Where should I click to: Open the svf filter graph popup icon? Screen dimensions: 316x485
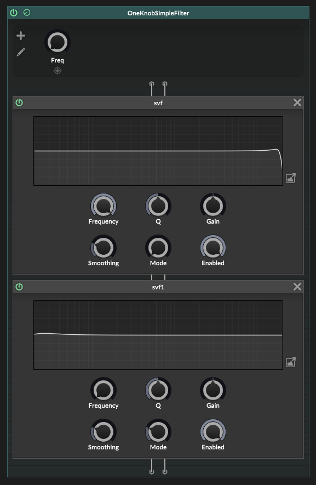point(291,178)
